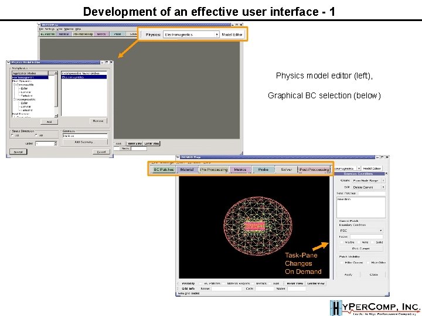Expand the PEC boundary condition dropdown
This screenshot has width=422, height=316.
[360, 231]
